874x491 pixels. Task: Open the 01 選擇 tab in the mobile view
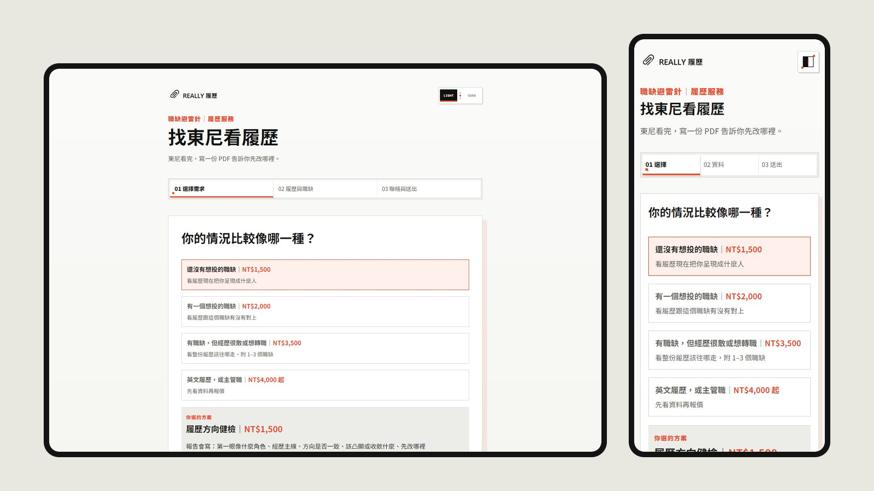pos(671,165)
